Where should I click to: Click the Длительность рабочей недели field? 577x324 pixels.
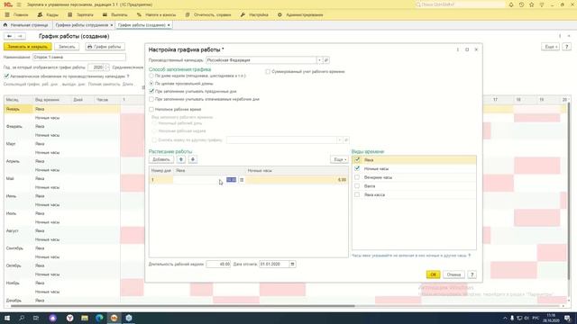tap(218, 264)
